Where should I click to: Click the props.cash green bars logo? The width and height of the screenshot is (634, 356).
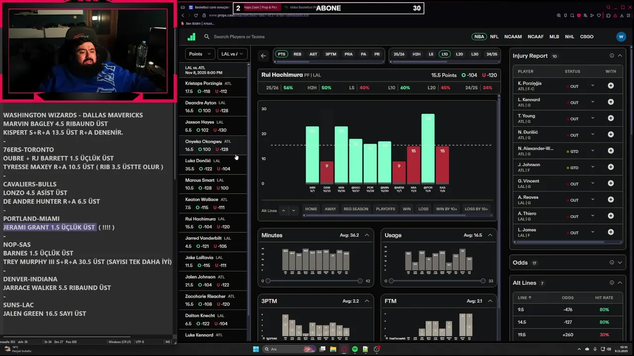(192, 37)
